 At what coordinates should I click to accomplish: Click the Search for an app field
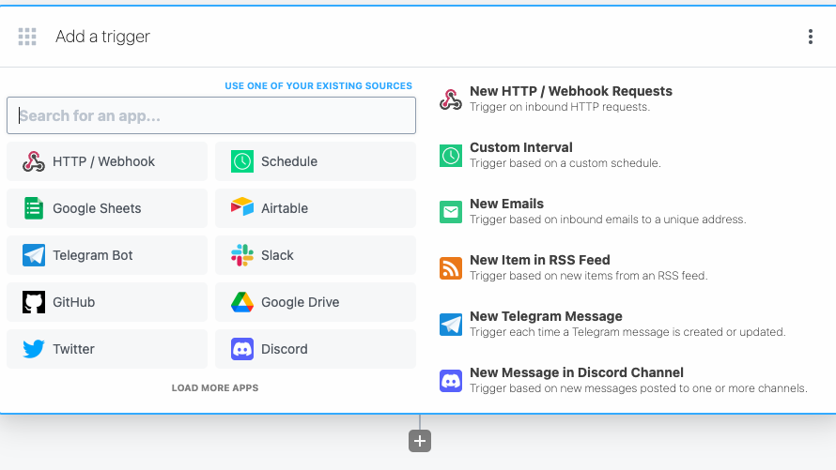(x=211, y=115)
